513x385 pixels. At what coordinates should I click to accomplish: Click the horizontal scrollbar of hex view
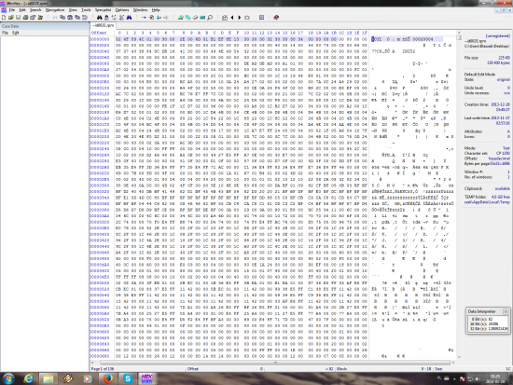[275, 363]
